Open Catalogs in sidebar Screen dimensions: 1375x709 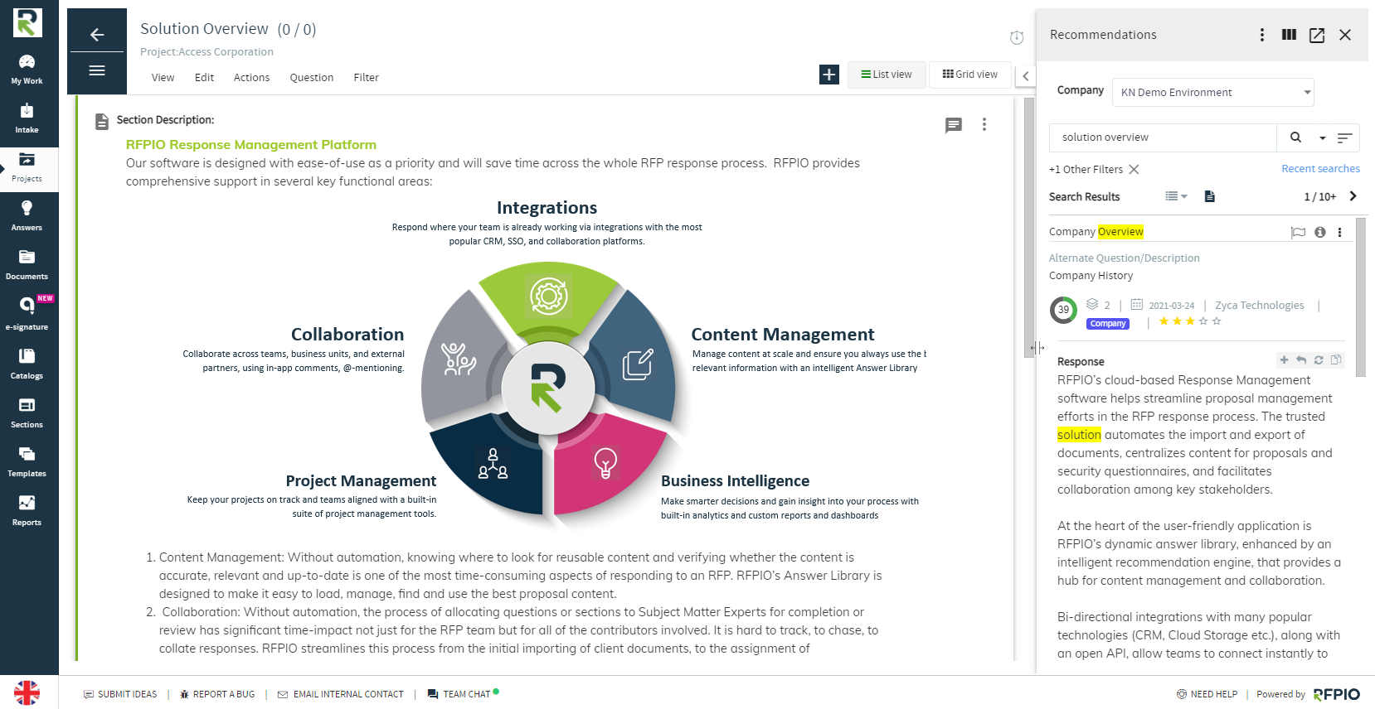(27, 364)
